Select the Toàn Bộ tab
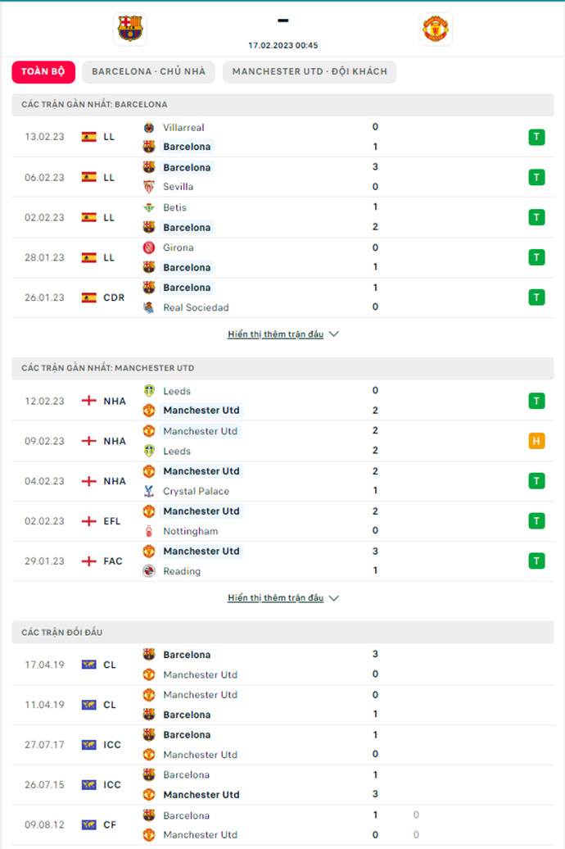The height and width of the screenshot is (849, 565). click(43, 71)
